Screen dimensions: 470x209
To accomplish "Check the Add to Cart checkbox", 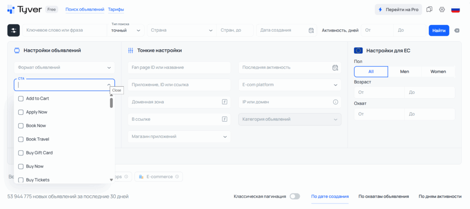I will pyautogui.click(x=21, y=98).
